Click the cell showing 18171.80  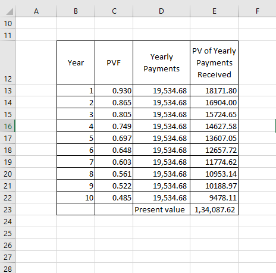click(x=214, y=90)
